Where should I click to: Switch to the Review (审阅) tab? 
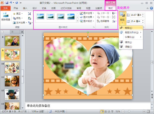click(79, 8)
